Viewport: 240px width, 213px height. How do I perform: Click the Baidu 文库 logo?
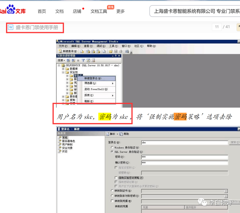coord(12,9)
